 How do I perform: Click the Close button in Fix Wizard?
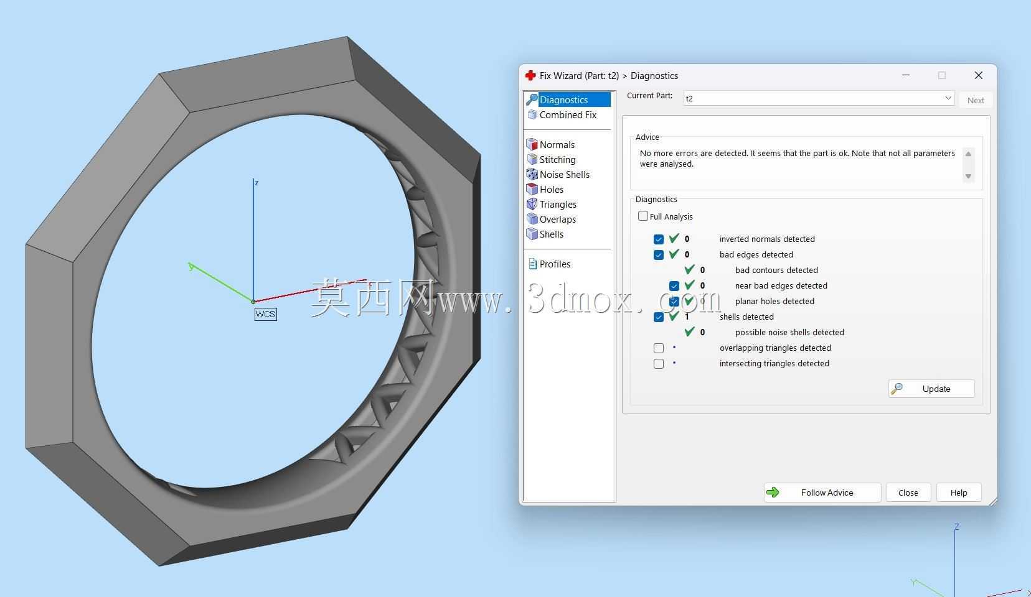[x=908, y=493]
